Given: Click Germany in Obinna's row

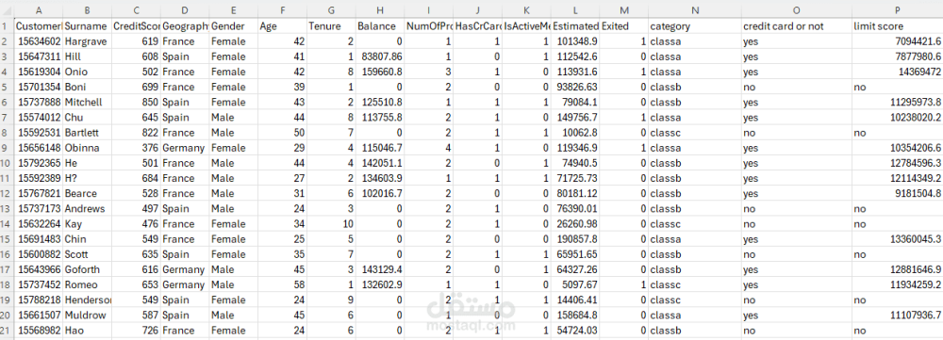Looking at the screenshot, I should (185, 148).
